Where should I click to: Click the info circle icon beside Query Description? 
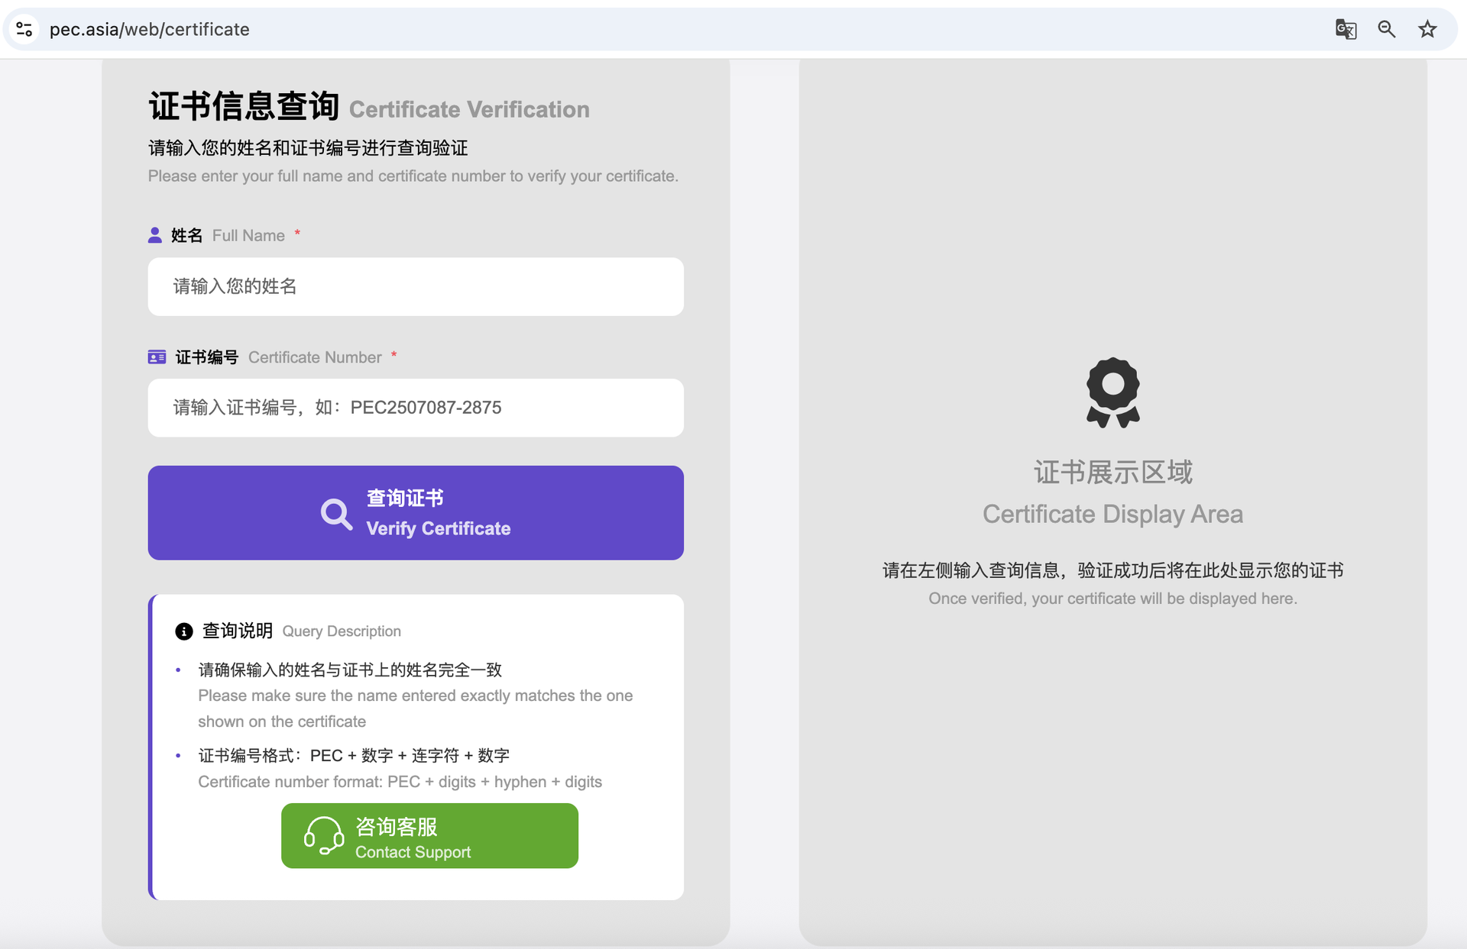click(184, 631)
